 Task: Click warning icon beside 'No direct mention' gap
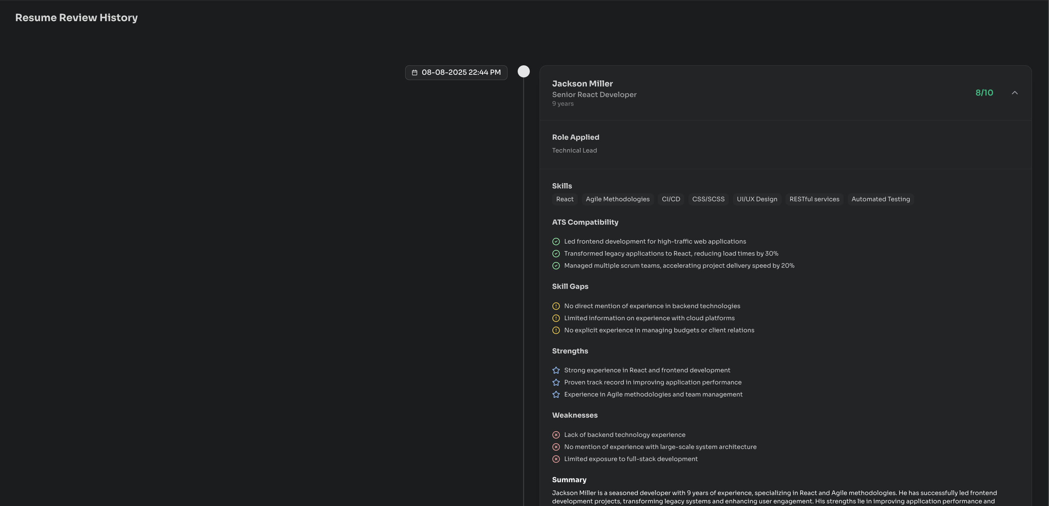556,306
